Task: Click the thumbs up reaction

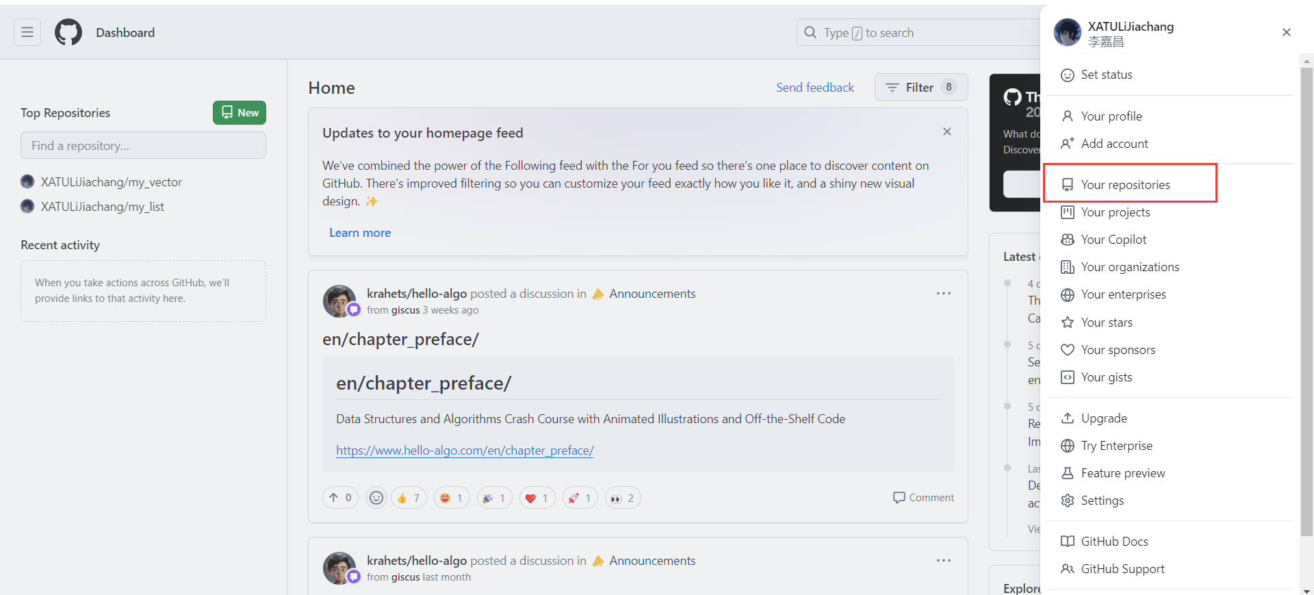Action: pyautogui.click(x=409, y=498)
